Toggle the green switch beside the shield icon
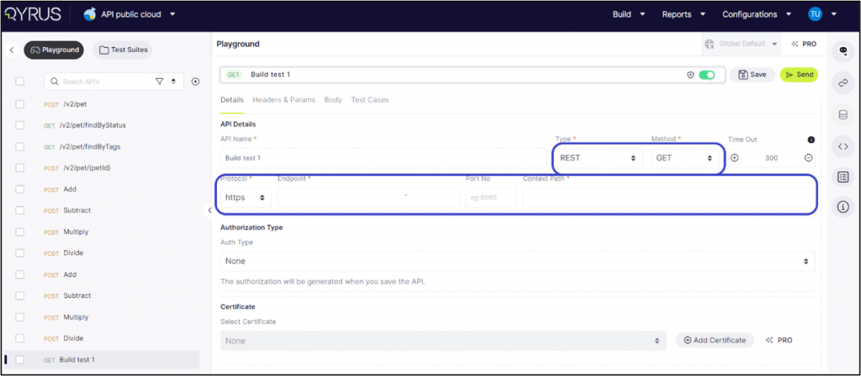Screen dimensions: 861x376 [x=707, y=75]
